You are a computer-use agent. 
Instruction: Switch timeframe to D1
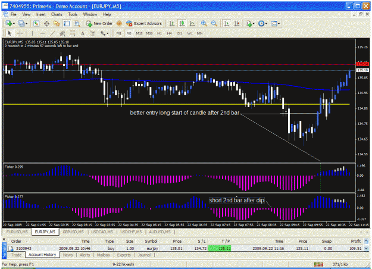pyautogui.click(x=180, y=33)
